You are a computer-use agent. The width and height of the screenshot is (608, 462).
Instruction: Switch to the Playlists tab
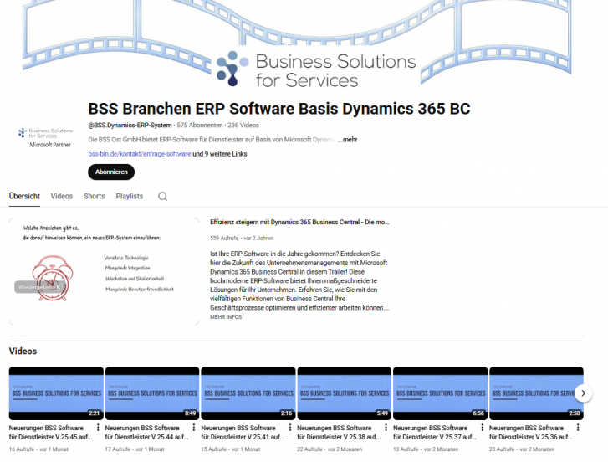point(130,197)
